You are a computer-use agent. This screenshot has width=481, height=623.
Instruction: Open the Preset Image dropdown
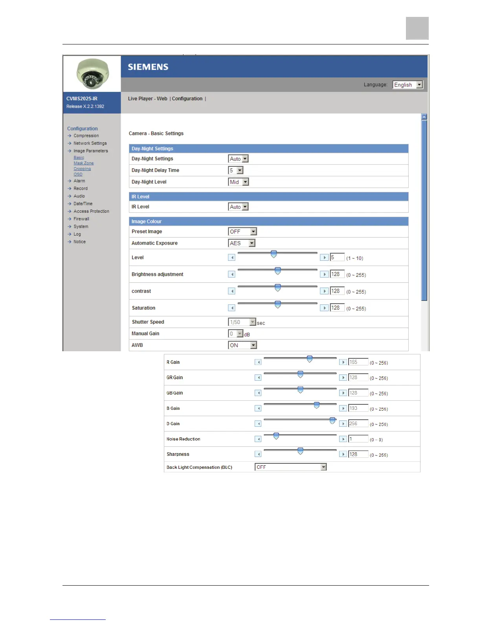(242, 232)
